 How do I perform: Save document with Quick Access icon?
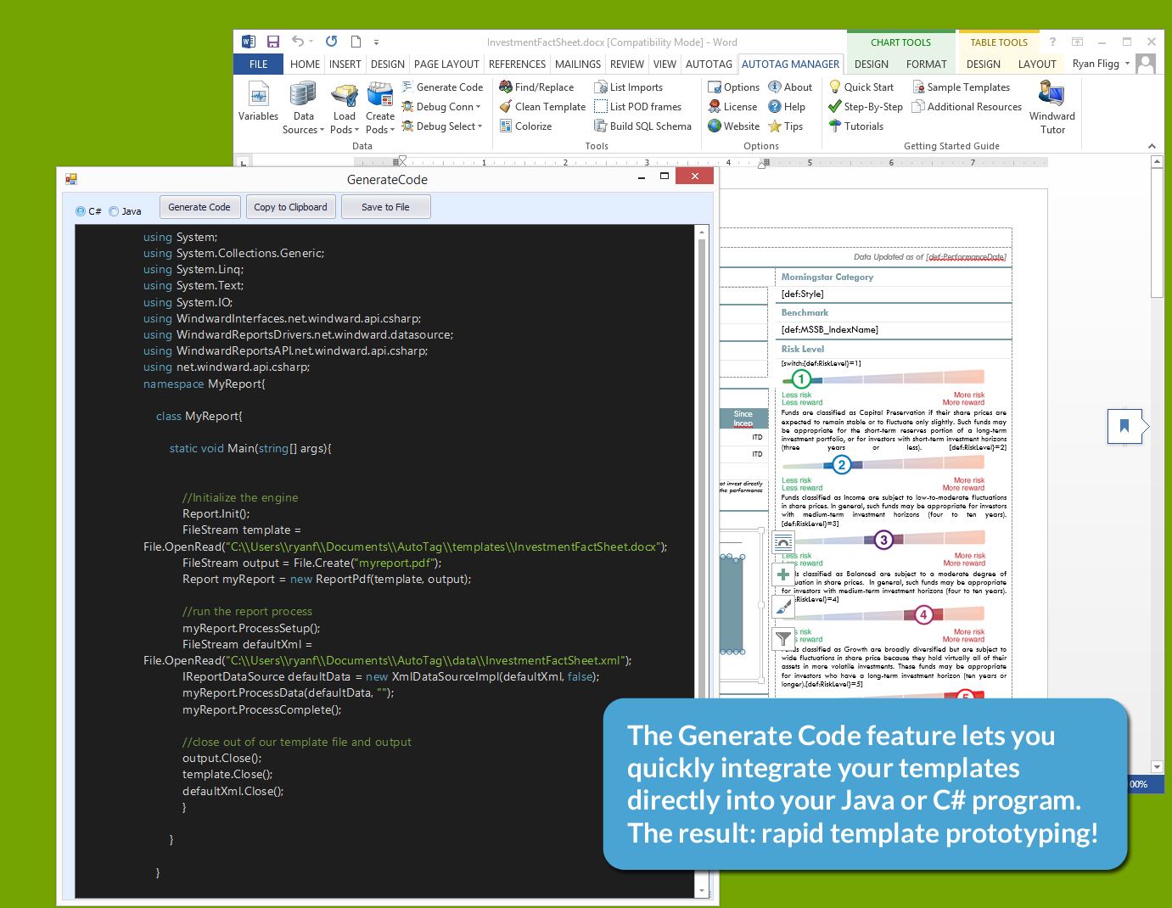pos(273,42)
